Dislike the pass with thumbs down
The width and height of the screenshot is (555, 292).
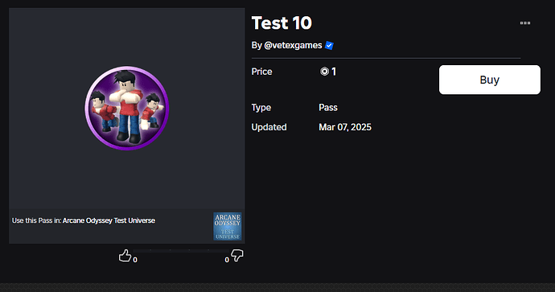pyautogui.click(x=236, y=255)
